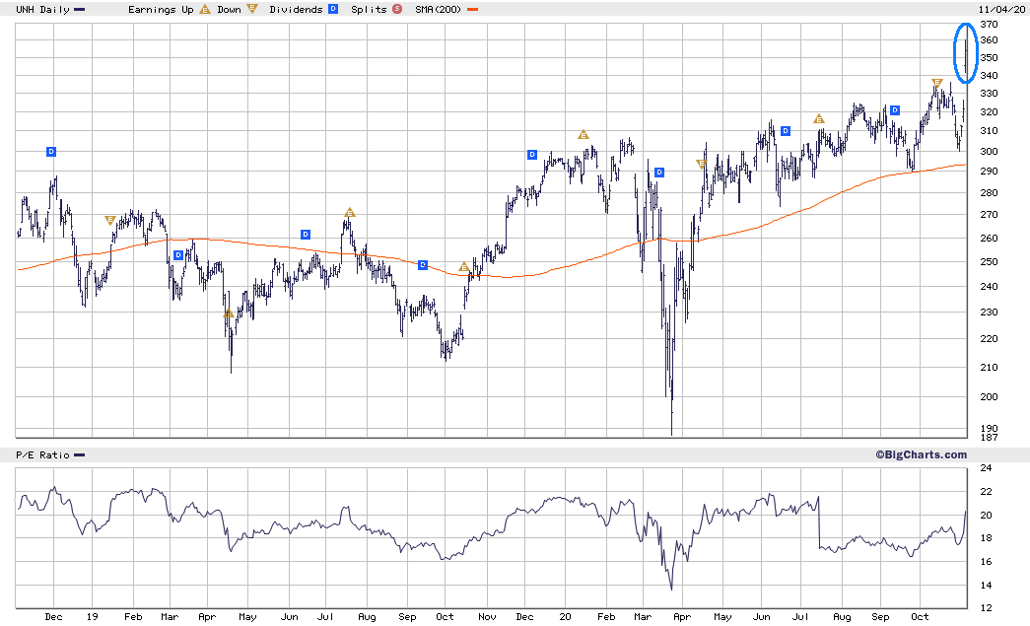
Task: Click the 'Splits' legend text
Action: [369, 9]
